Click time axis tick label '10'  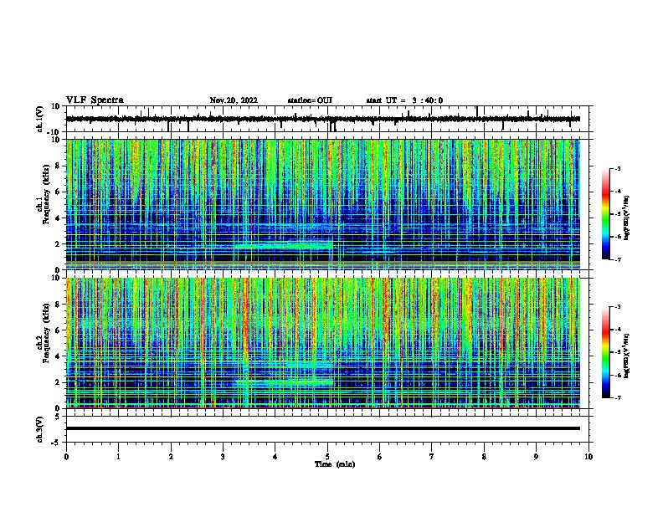588,457
